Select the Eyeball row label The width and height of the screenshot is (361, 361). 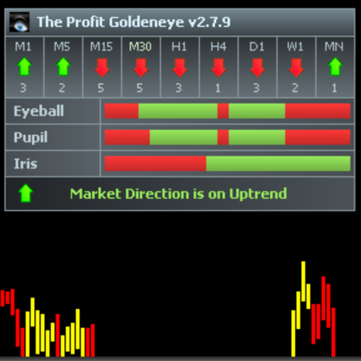39,111
